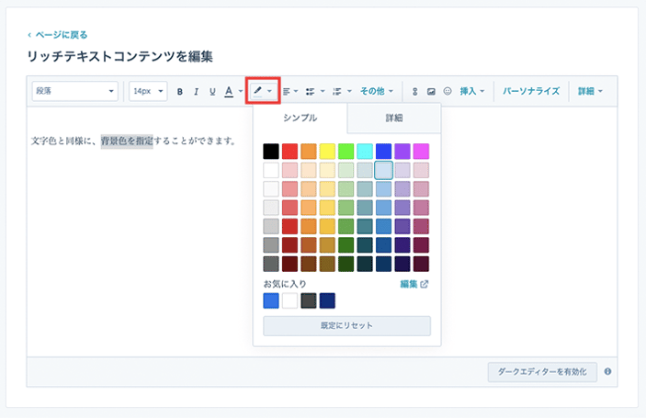Click the emoji smiley icon
The image size is (646, 418).
[x=448, y=91]
